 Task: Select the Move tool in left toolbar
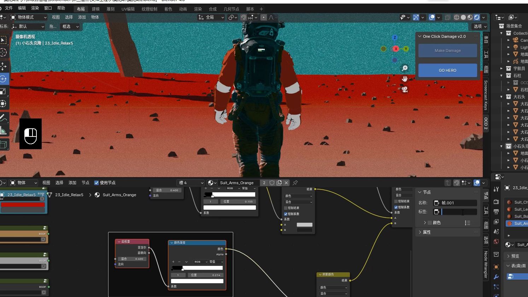(x=3, y=66)
